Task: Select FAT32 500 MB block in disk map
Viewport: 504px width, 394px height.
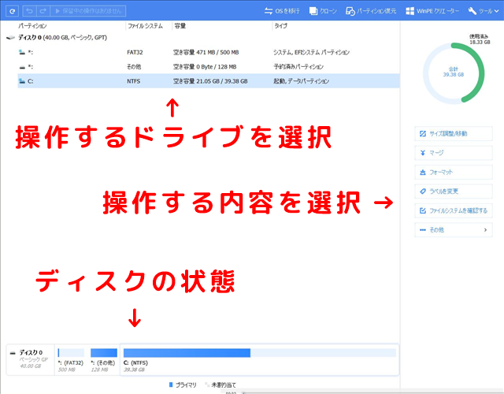Action: click(71, 359)
